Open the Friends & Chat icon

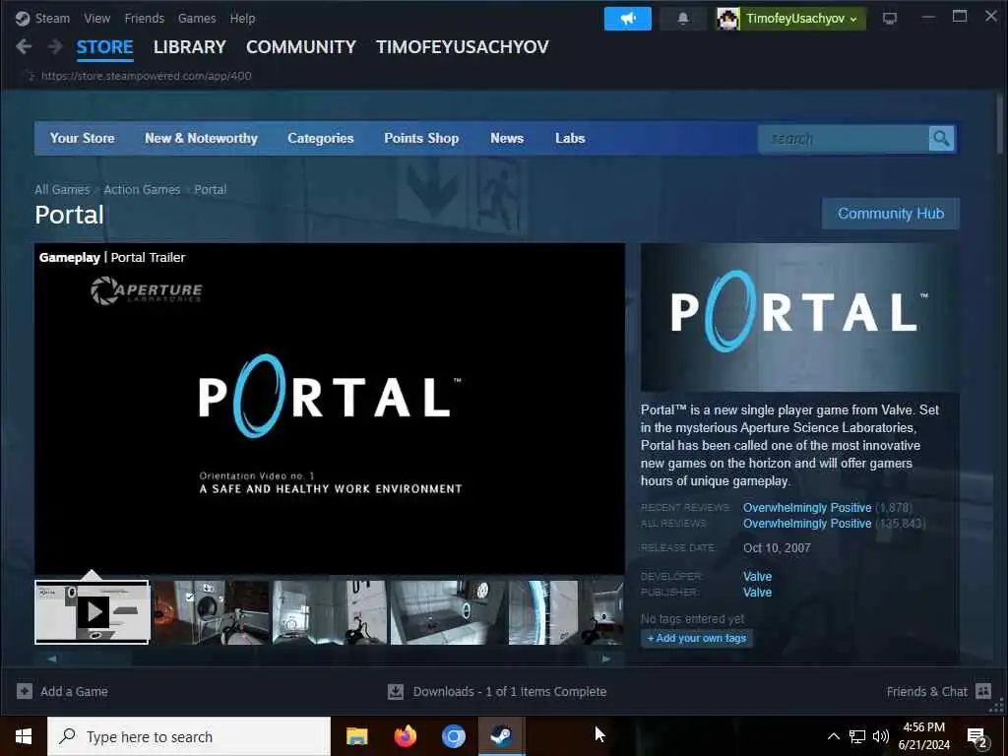click(983, 691)
